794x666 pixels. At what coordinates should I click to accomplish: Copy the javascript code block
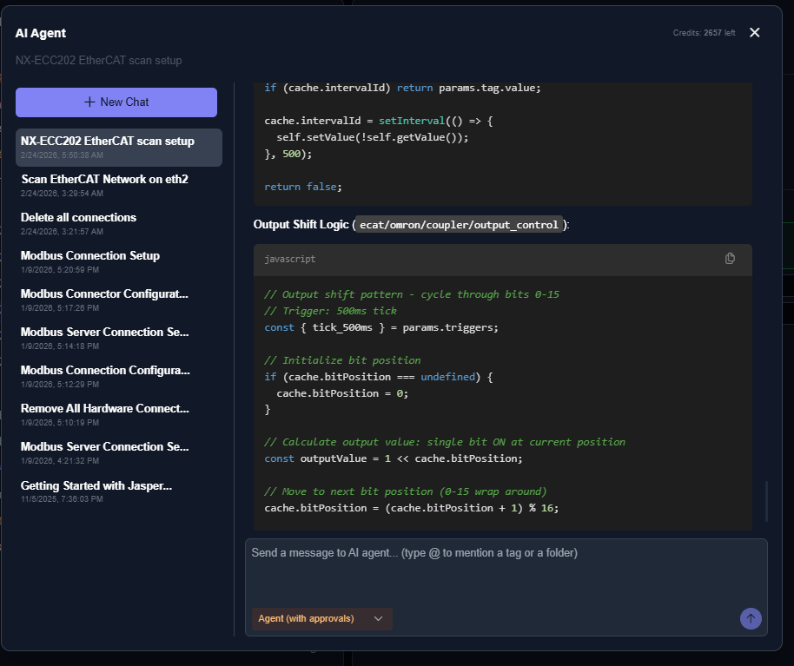pos(730,259)
